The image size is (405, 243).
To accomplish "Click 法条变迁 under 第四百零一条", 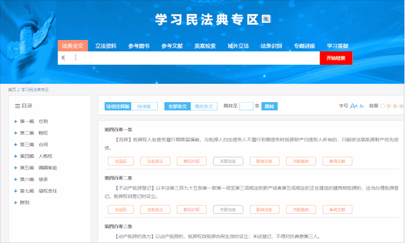I will click(155, 161).
